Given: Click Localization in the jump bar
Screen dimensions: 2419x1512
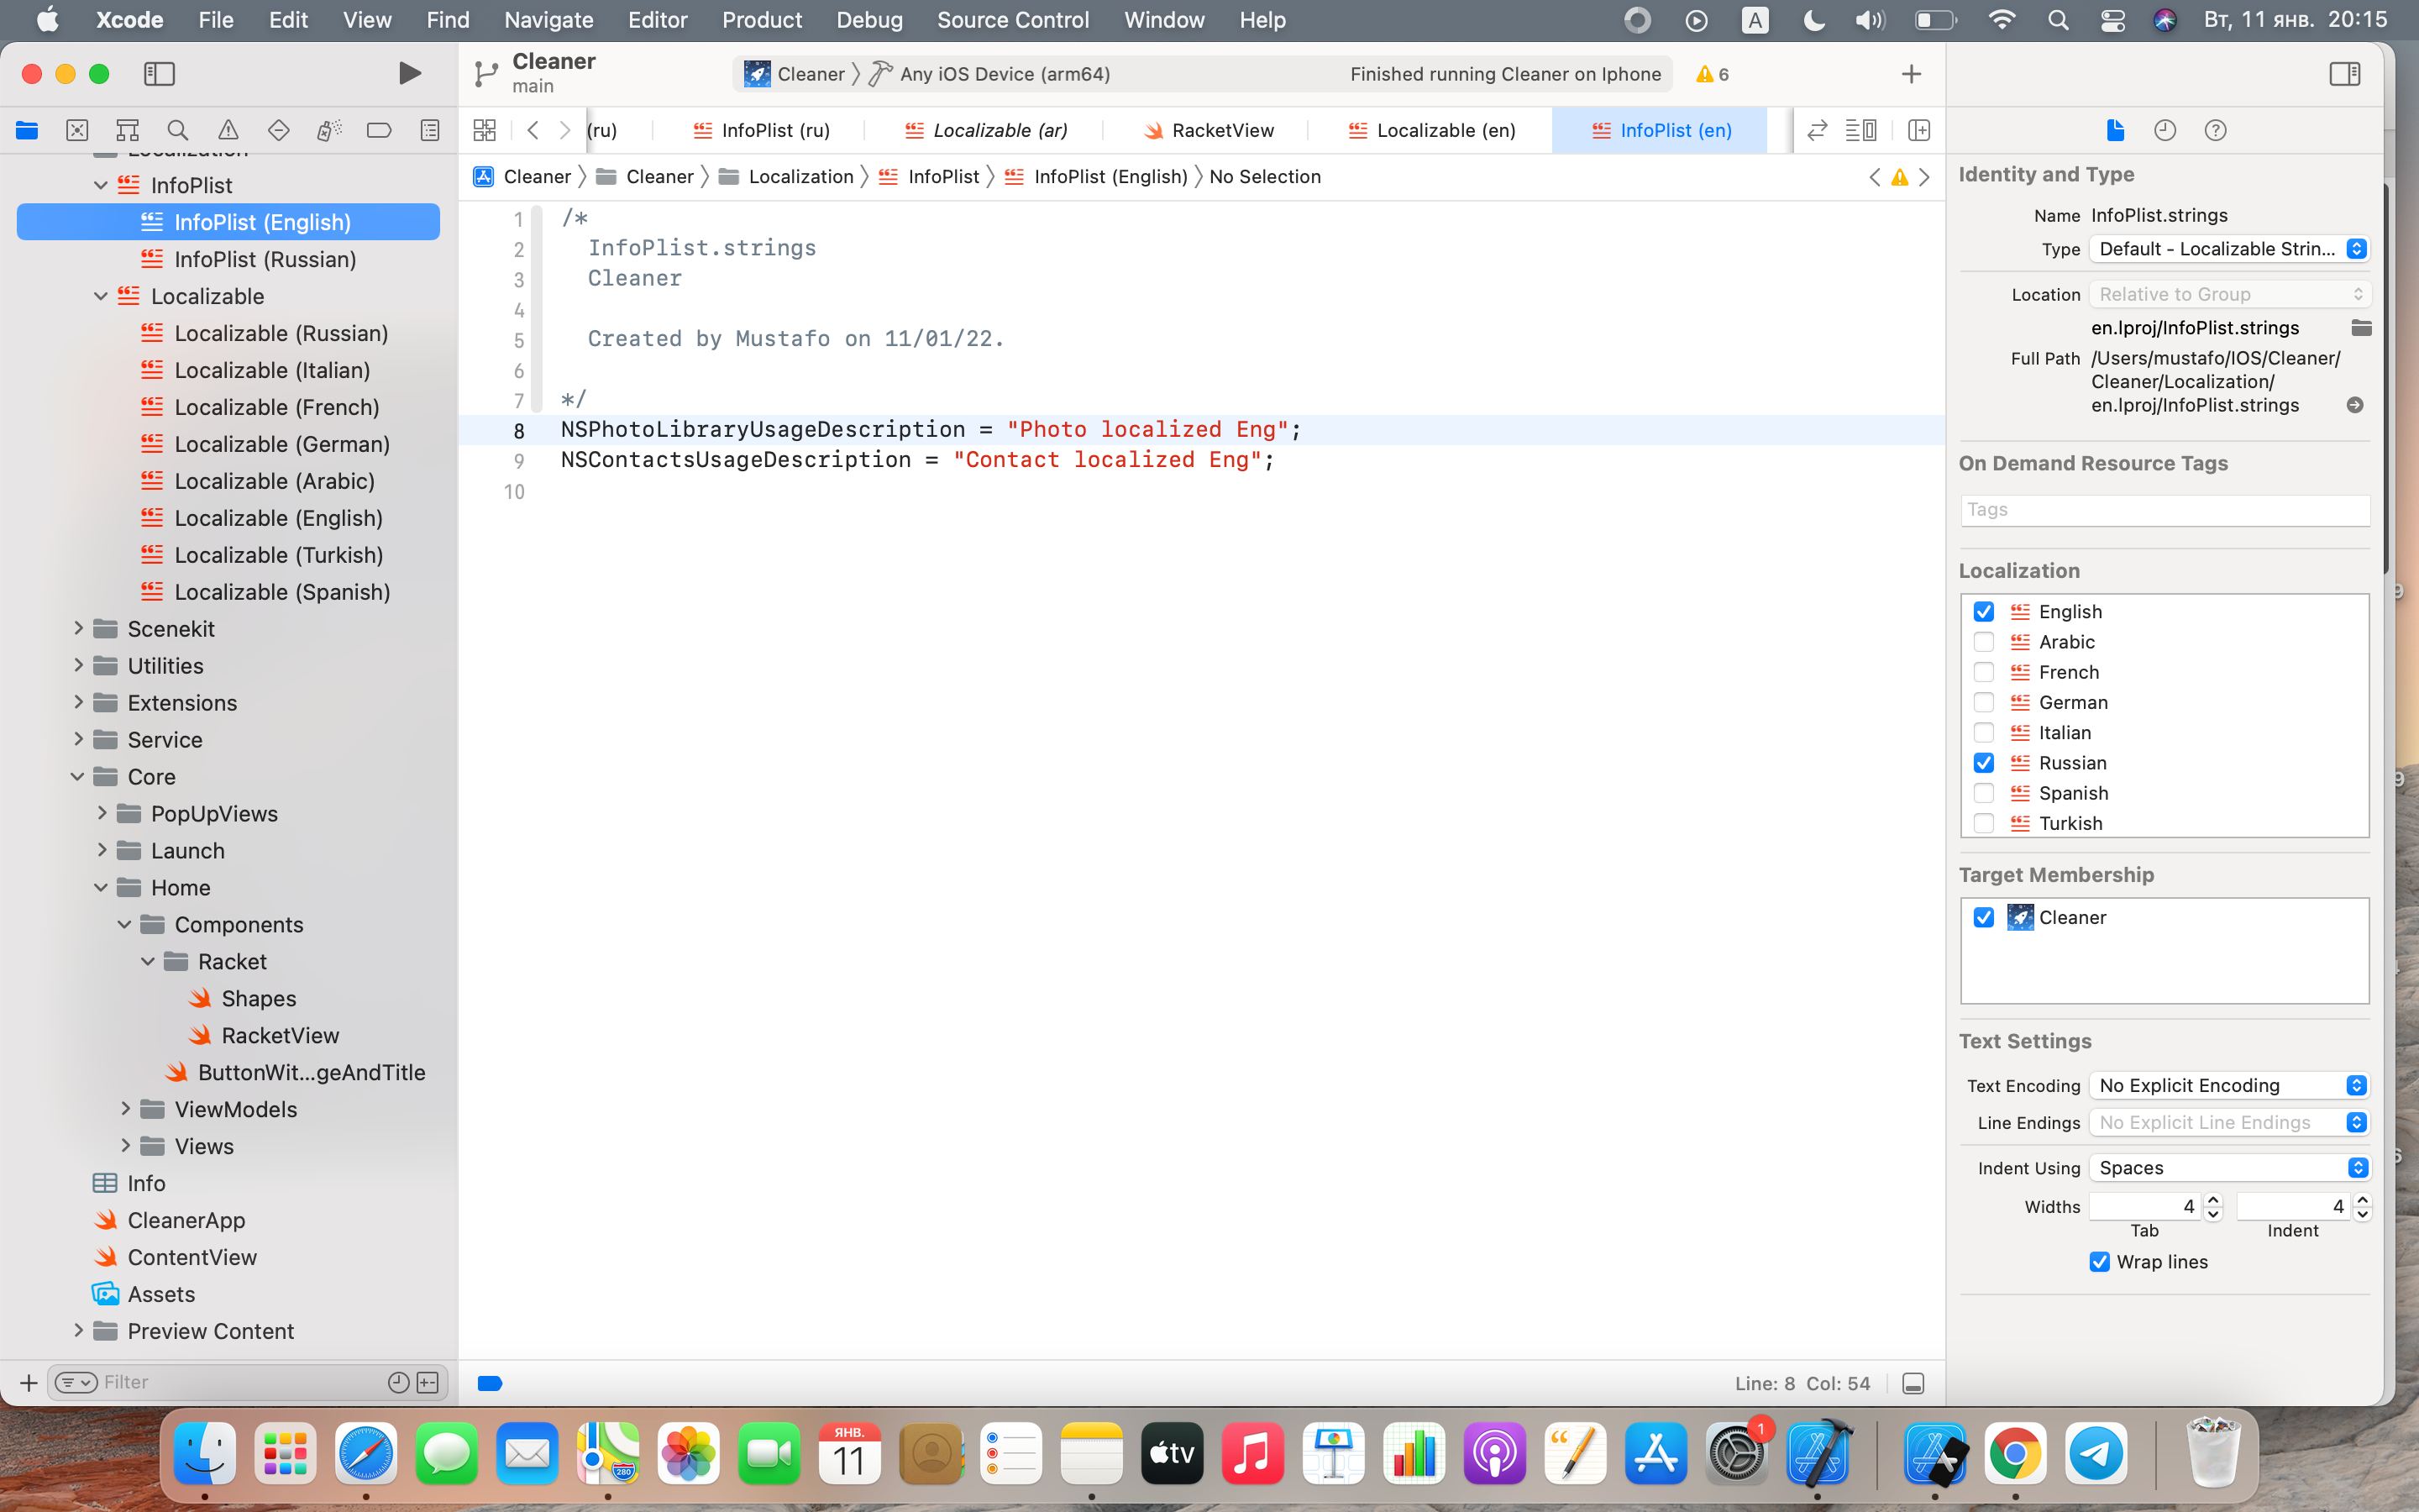Looking at the screenshot, I should [x=785, y=177].
